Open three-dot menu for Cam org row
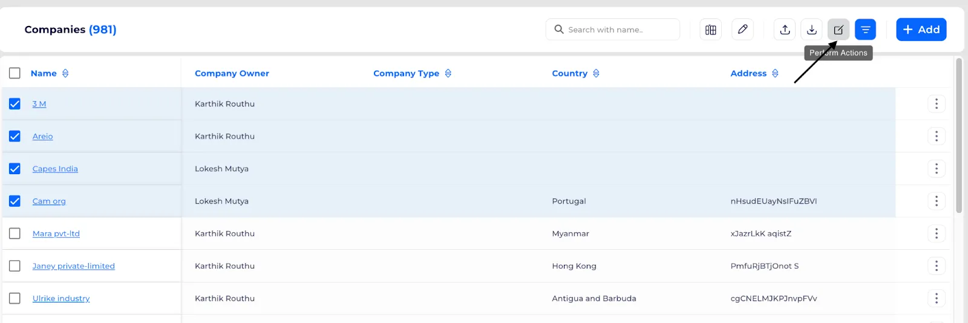 936,201
